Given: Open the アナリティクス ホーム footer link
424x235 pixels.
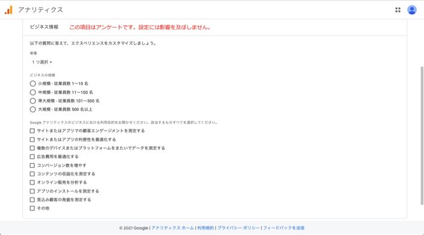Looking at the screenshot, I should pyautogui.click(x=172, y=228).
